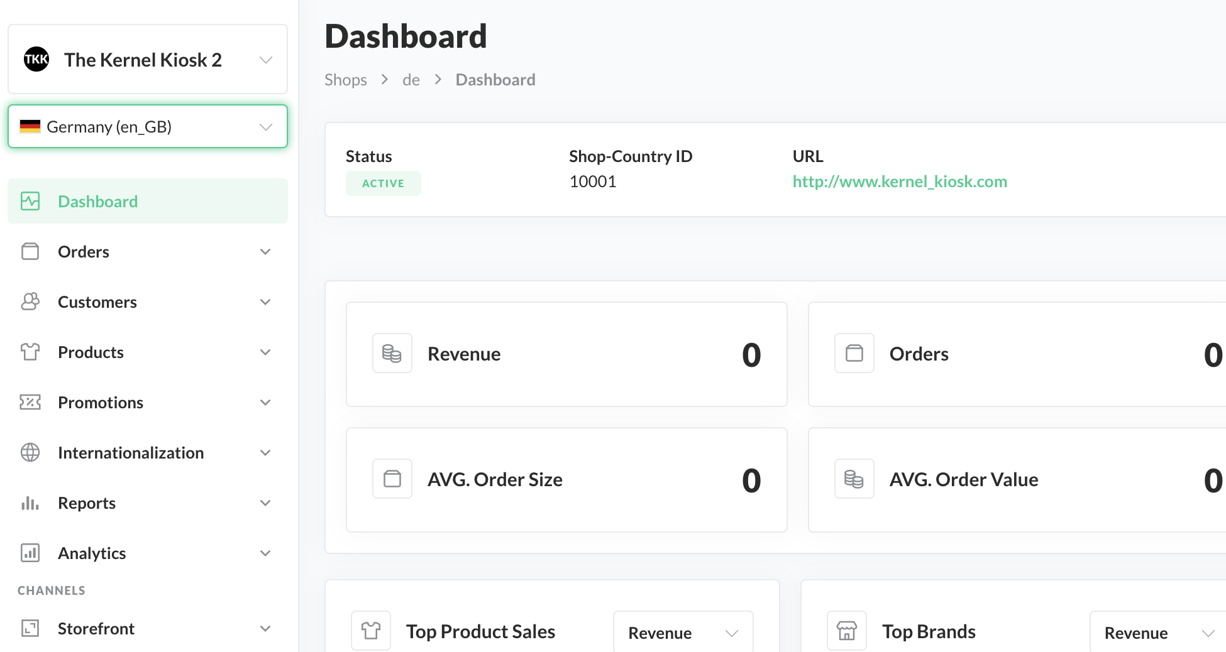
Task: Click the Analytics chart icon
Action: pyautogui.click(x=30, y=553)
